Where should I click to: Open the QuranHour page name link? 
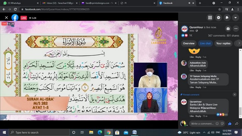click(196, 27)
